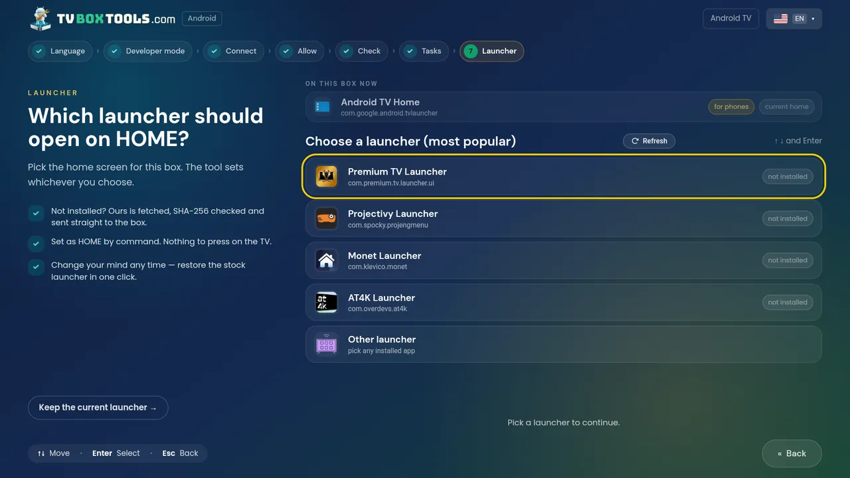
Task: Go to the Tasks step
Action: (x=424, y=51)
